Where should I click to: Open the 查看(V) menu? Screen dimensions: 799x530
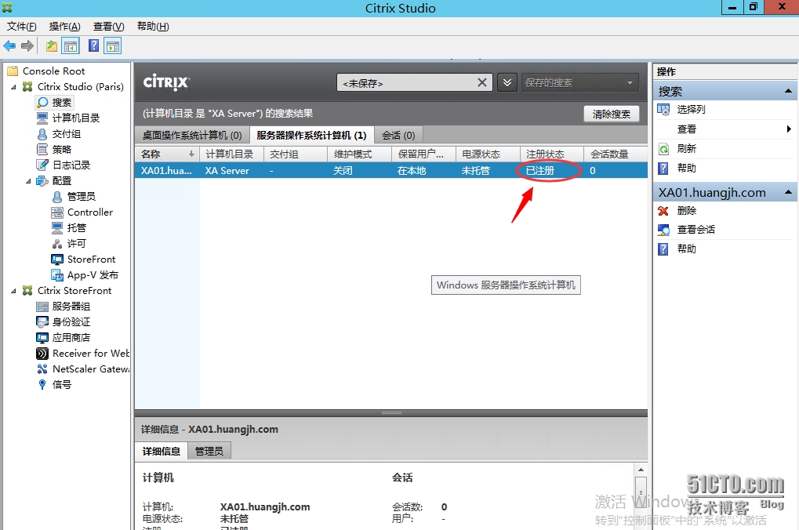pyautogui.click(x=108, y=27)
